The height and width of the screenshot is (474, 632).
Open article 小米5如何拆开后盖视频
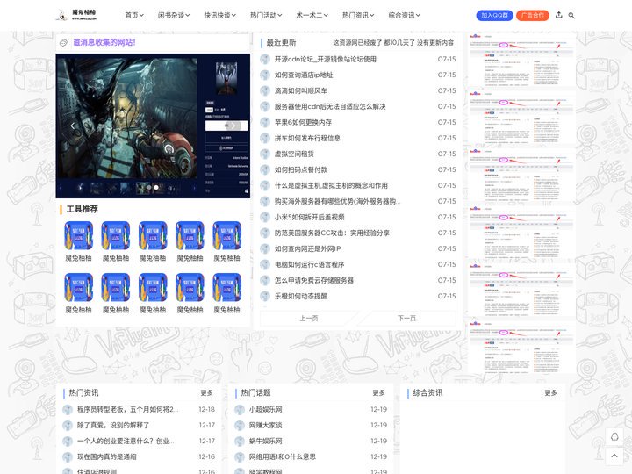[x=310, y=218]
